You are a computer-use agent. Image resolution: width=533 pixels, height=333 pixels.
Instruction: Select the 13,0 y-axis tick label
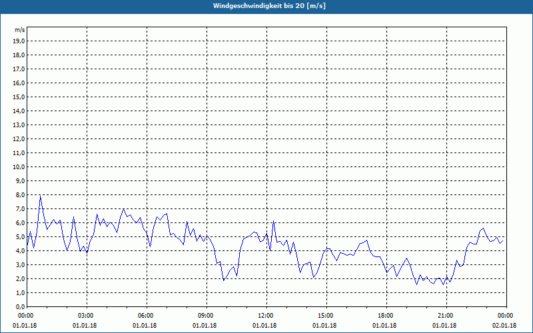click(x=19, y=125)
